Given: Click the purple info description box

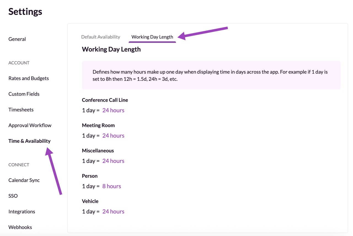Looking at the screenshot, I should [211, 75].
